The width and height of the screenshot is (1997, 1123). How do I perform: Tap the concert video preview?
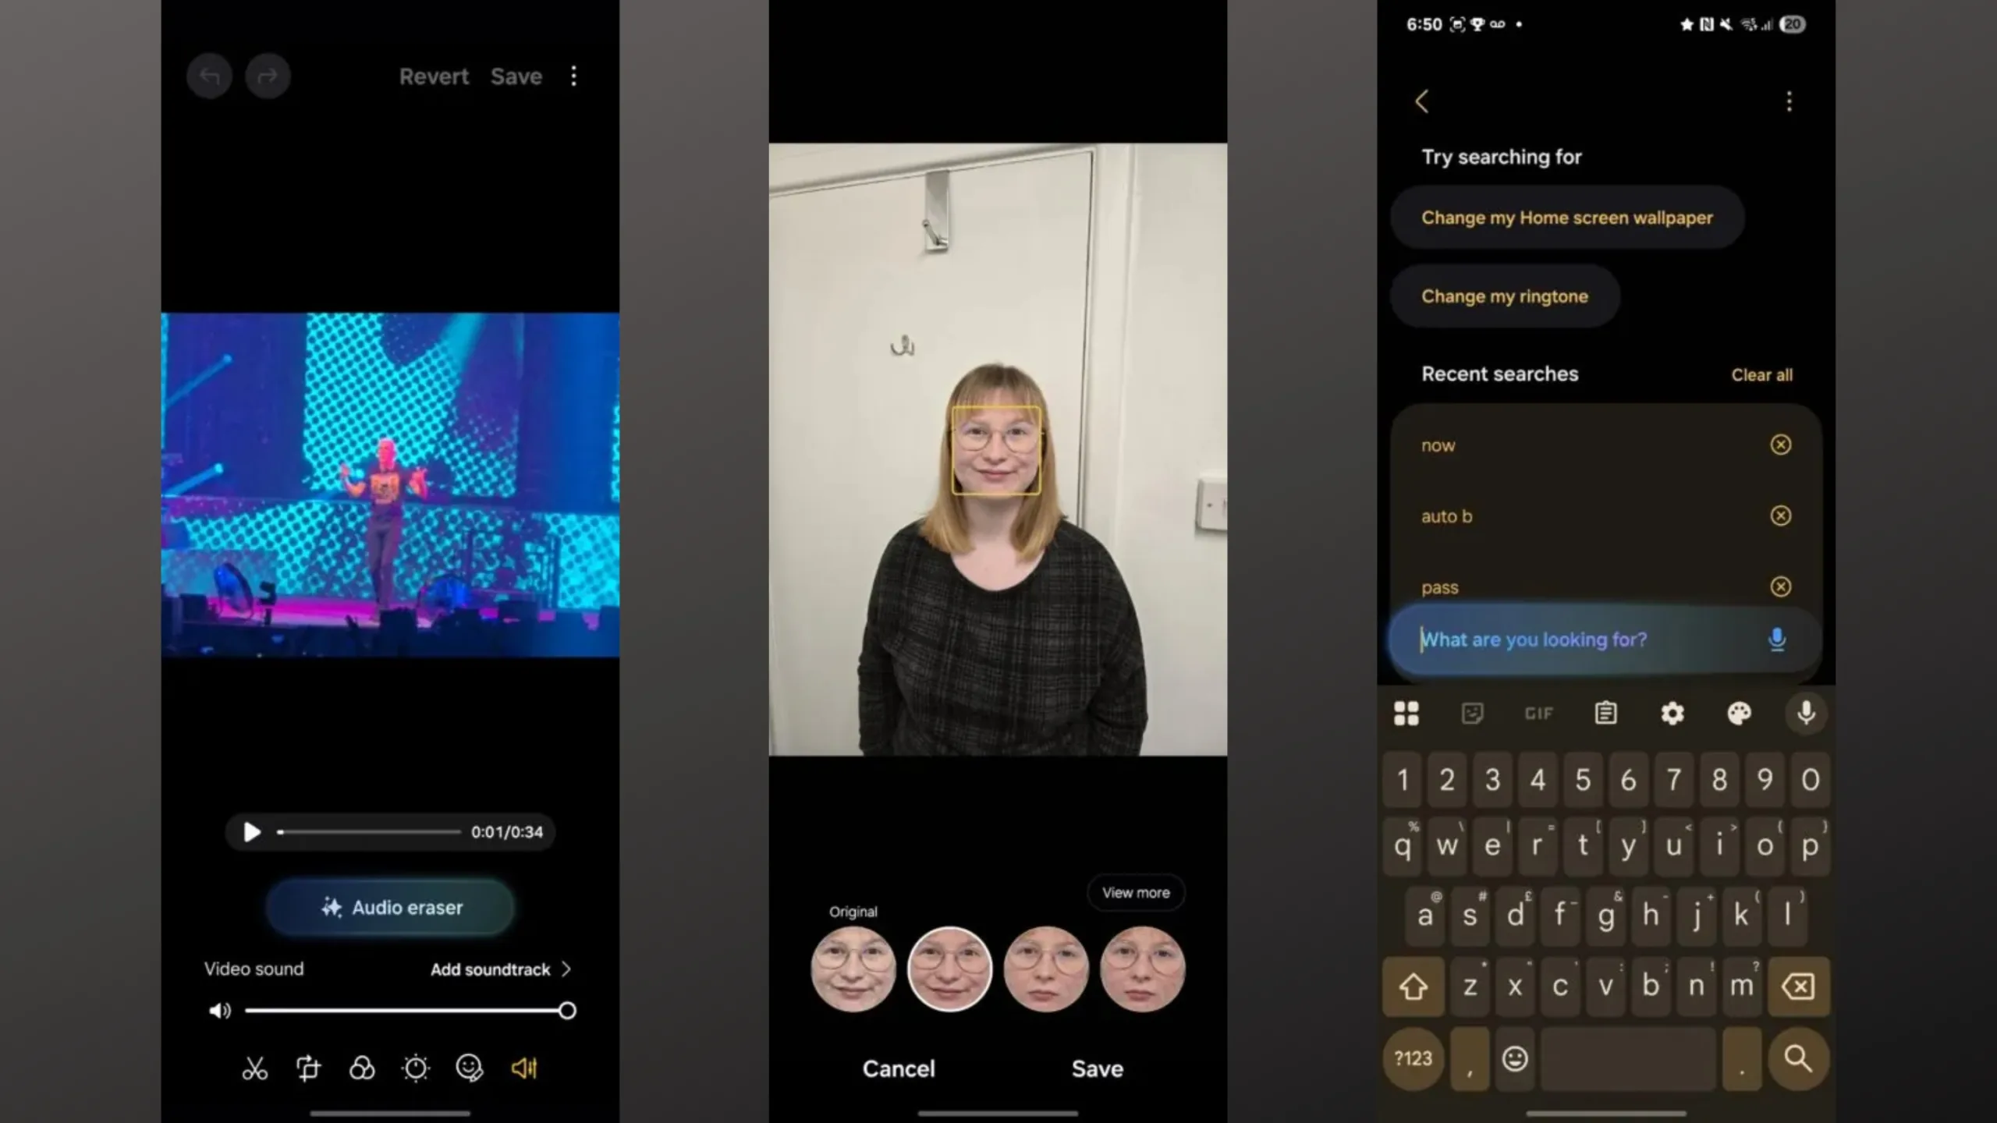(x=390, y=484)
